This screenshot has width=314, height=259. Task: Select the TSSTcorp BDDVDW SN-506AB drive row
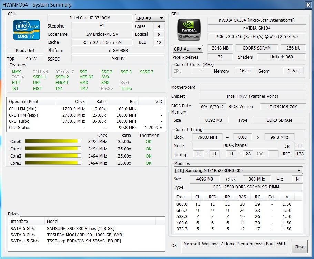[87, 241]
